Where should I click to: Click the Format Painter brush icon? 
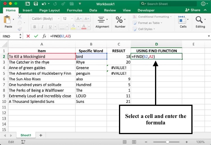20,29
